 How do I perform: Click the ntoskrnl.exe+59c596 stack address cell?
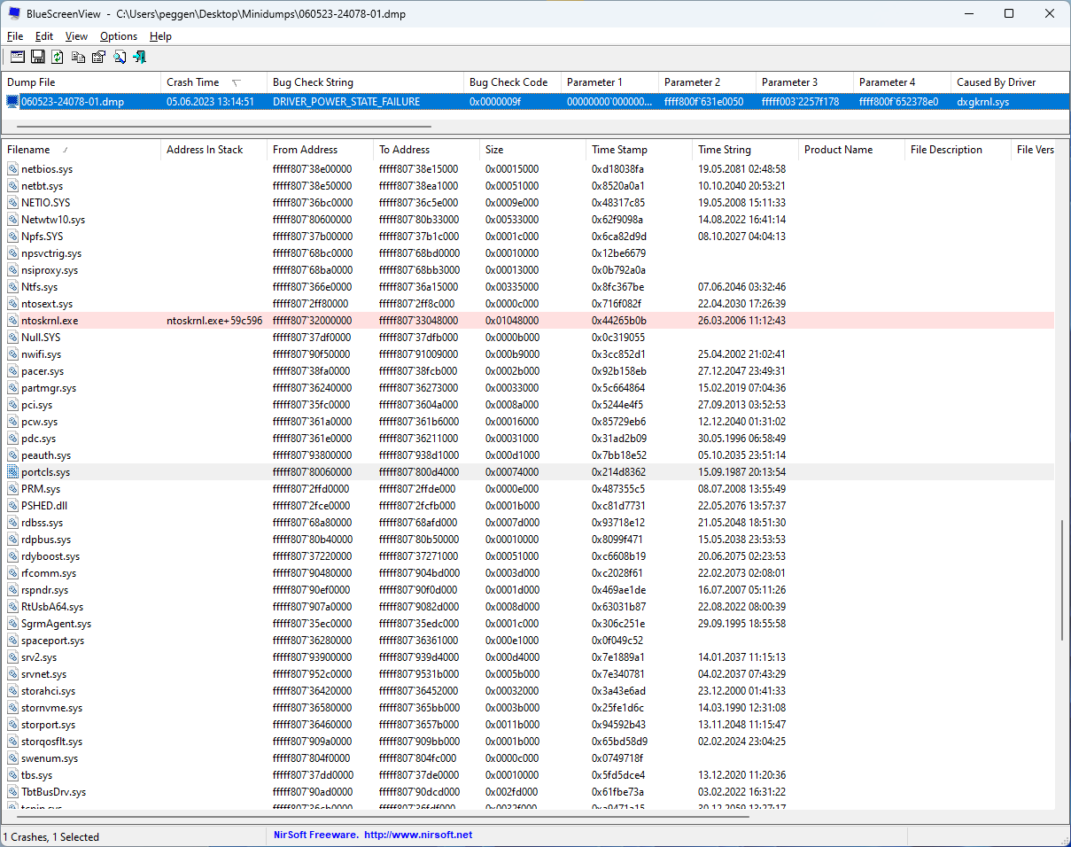(x=214, y=321)
